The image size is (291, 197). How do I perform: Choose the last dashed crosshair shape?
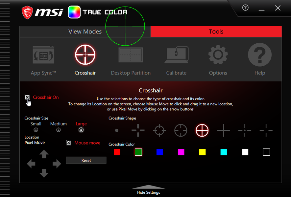266,130
